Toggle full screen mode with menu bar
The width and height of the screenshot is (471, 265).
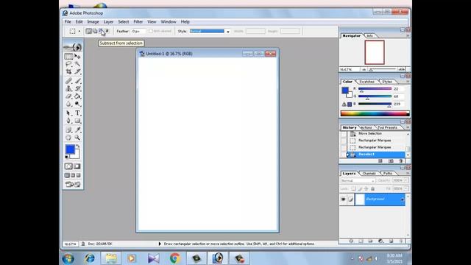(73, 175)
